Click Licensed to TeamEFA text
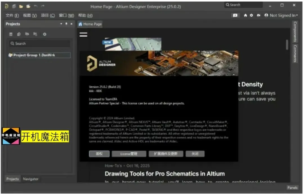Viewport: 304px width, 194px height. 103,99
